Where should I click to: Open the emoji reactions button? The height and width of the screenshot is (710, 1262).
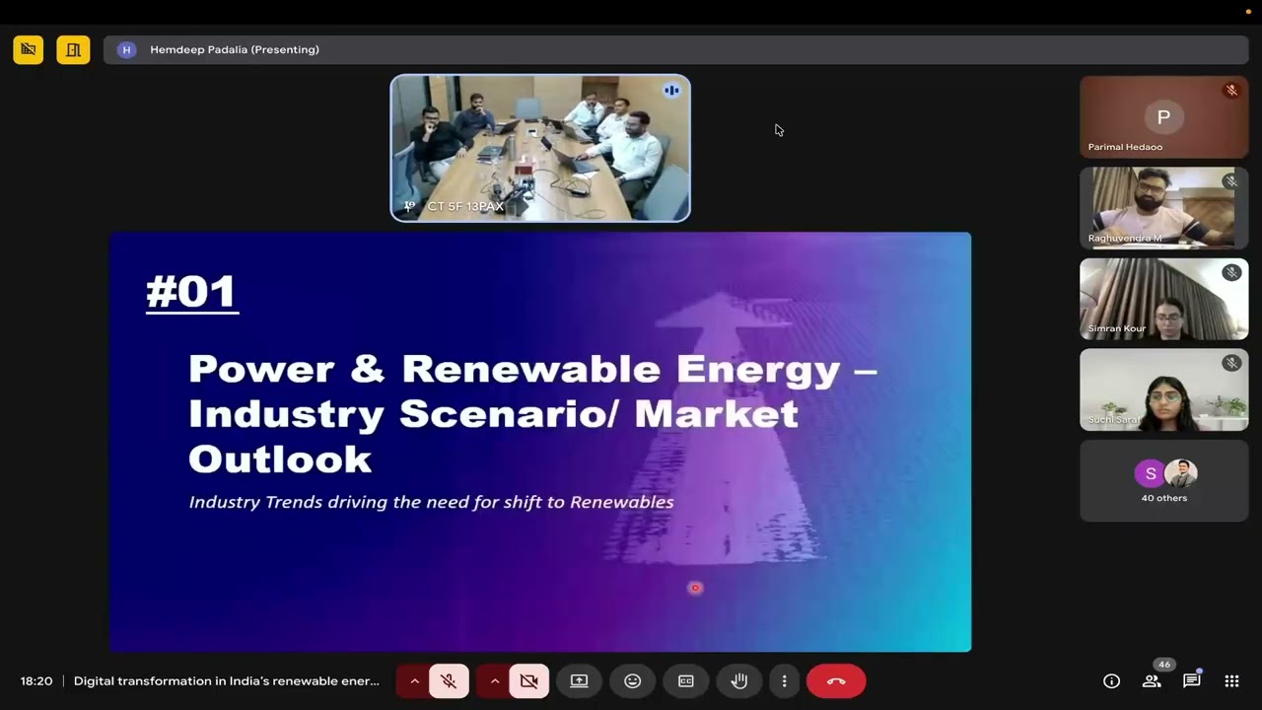click(633, 681)
